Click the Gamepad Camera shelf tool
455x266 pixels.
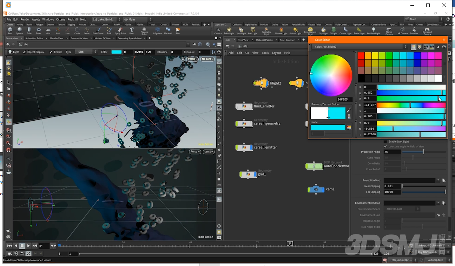427,32
